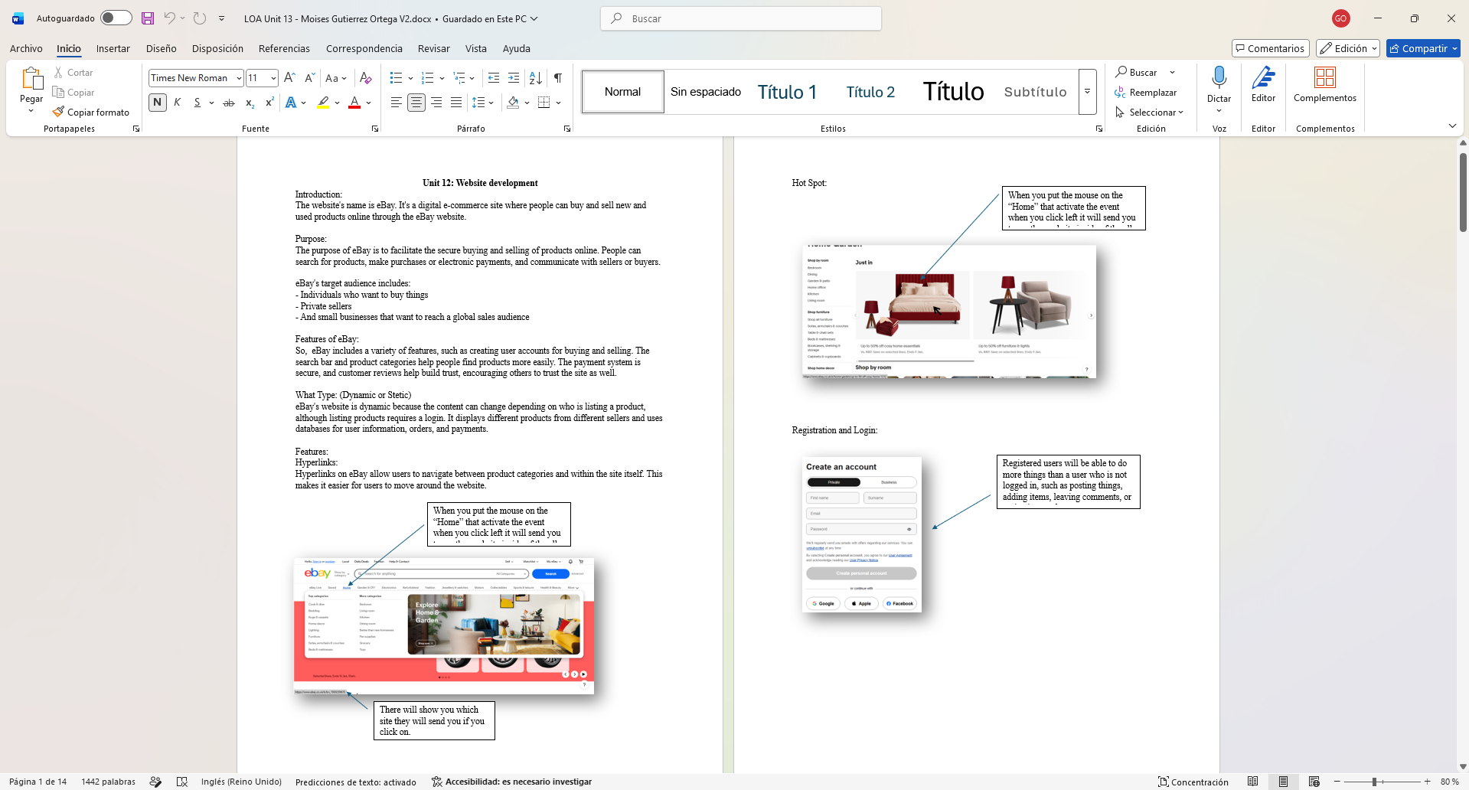Click the sort A-Z icon

tap(536, 78)
